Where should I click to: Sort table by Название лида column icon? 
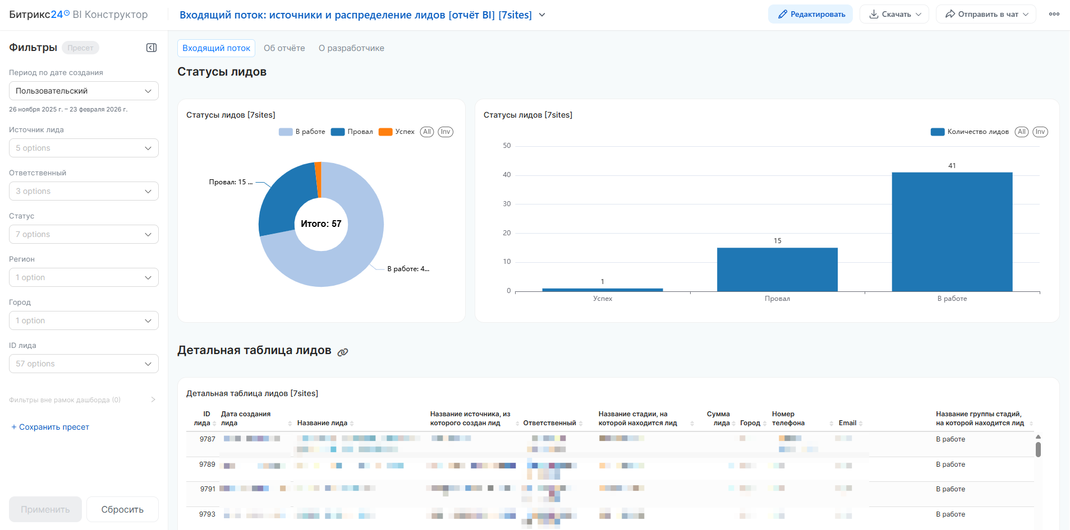tap(352, 424)
